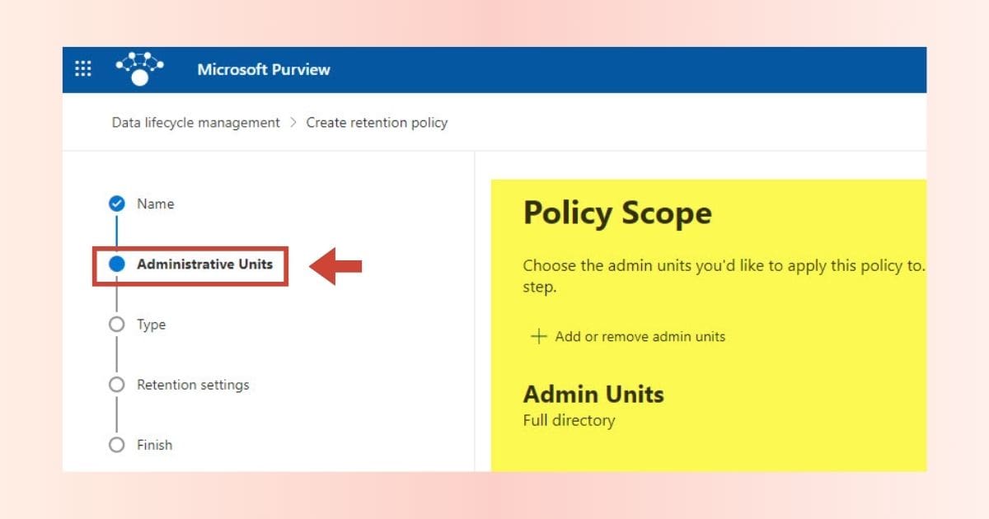The image size is (989, 519).
Task: Navigate to Data lifecycle management breadcrumb
Action: pos(196,123)
